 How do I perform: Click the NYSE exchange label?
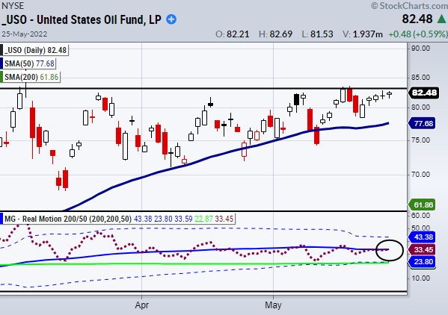click(13, 6)
